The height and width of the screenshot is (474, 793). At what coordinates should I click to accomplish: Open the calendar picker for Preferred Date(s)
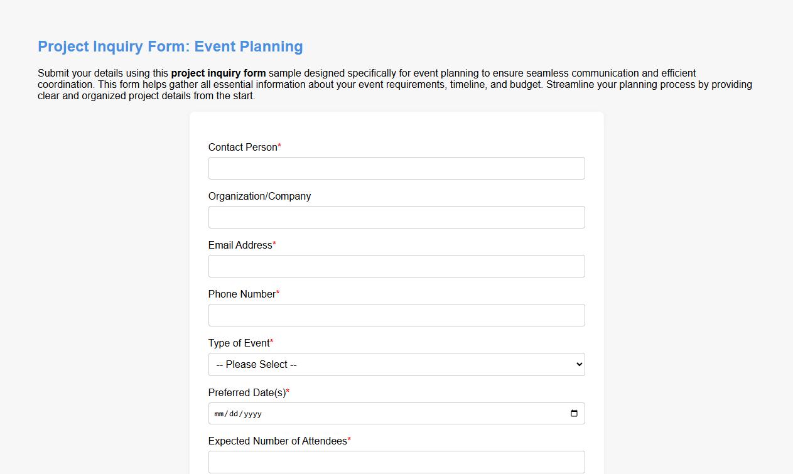[574, 413]
